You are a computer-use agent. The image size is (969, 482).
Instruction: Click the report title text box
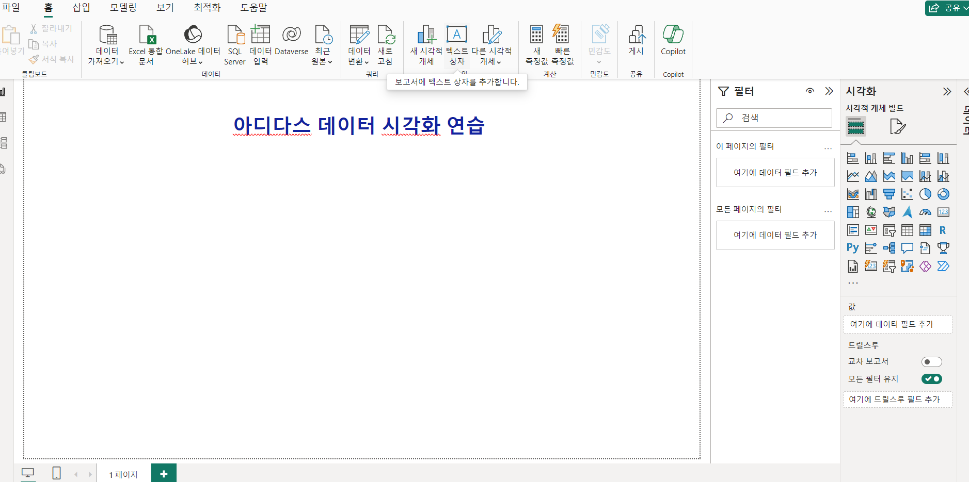359,125
